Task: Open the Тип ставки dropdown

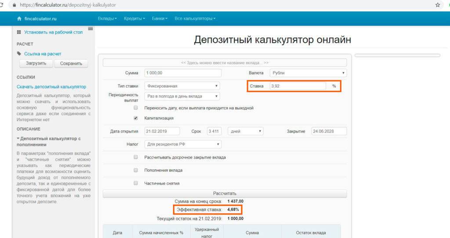Action: pyautogui.click(x=181, y=86)
